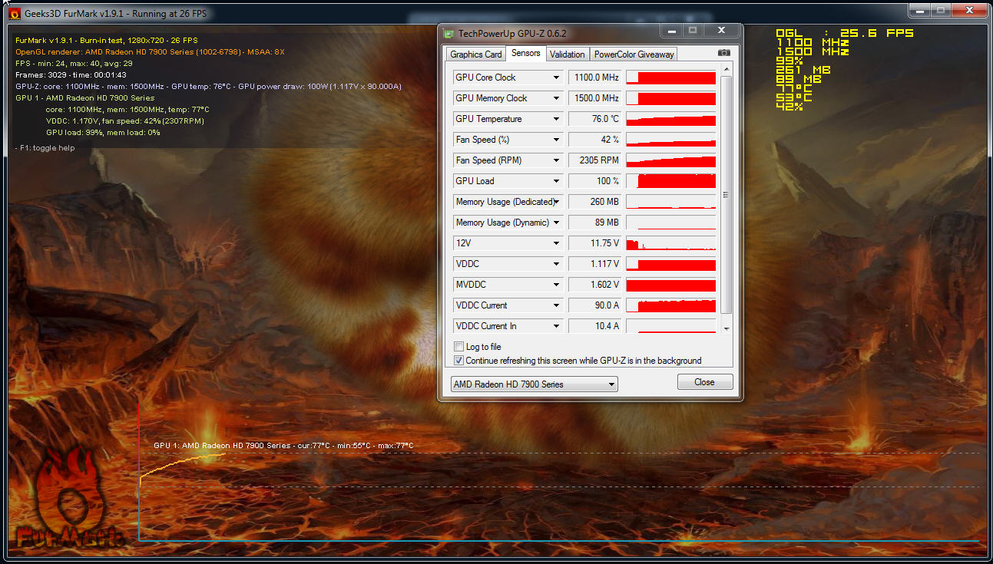Click the MVDDC value 1.602 V
The height and width of the screenshot is (564, 993).
click(x=595, y=285)
